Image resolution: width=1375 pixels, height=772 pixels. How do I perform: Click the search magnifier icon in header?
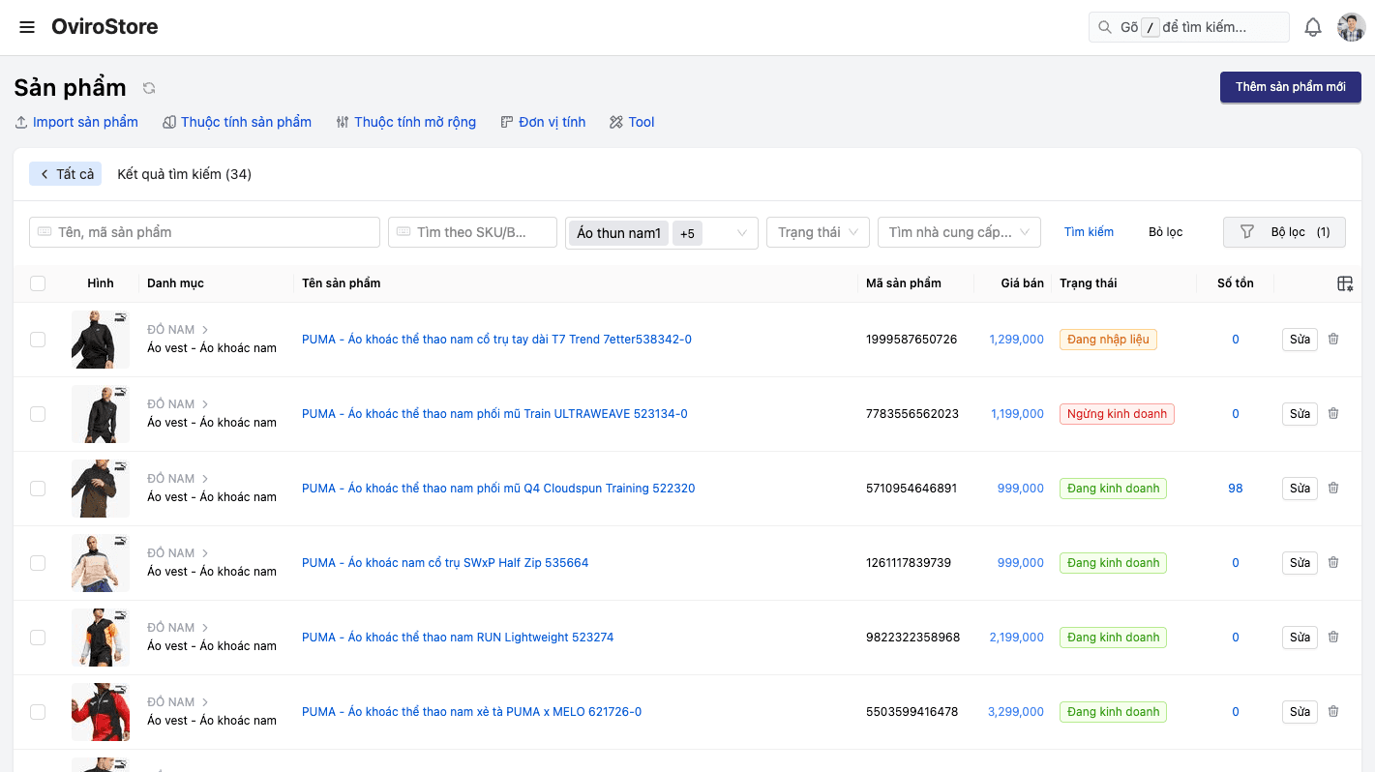pyautogui.click(x=1105, y=27)
